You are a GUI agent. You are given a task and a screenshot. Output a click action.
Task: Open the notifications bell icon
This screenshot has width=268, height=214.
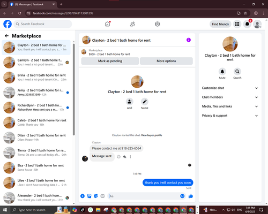[x=247, y=24]
